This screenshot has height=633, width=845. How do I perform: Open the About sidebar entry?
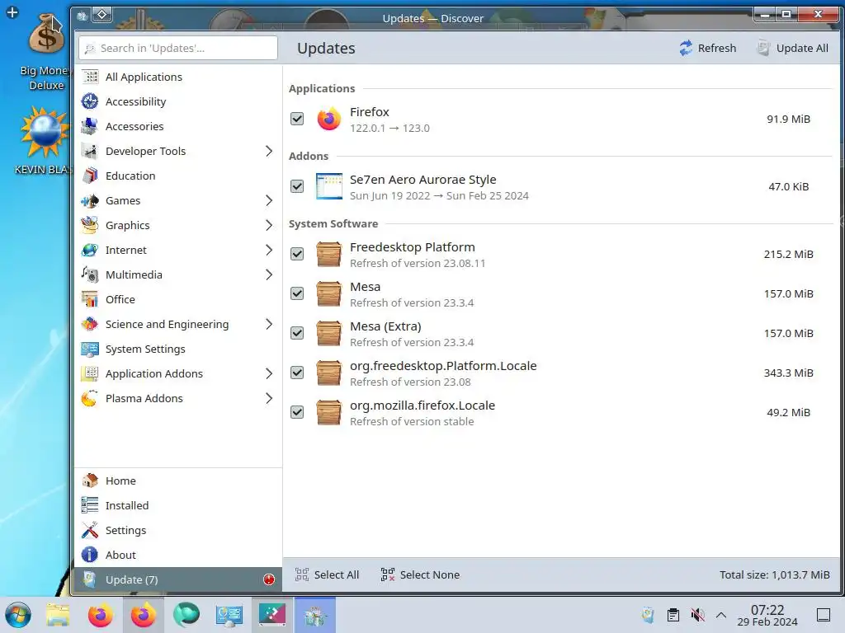pyautogui.click(x=178, y=555)
